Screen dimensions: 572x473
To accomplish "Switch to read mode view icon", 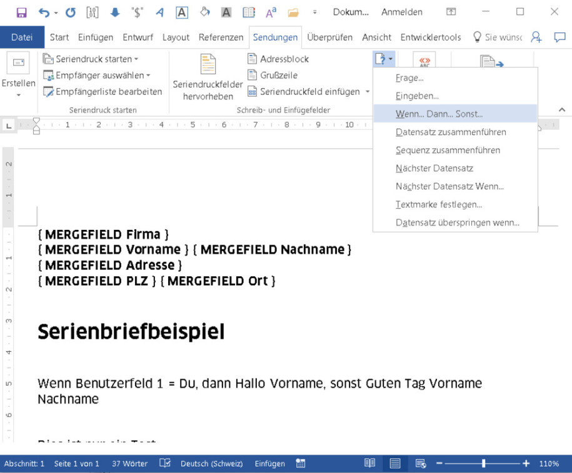I will click(369, 463).
